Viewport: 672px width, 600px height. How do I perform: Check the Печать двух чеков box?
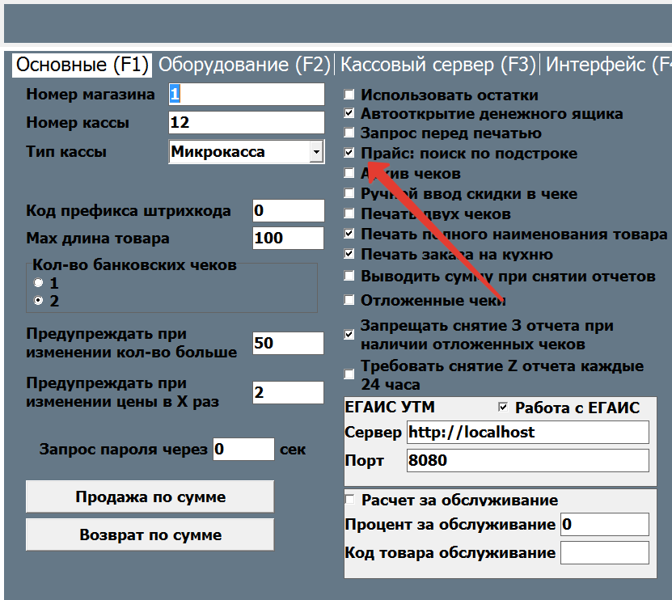(349, 215)
